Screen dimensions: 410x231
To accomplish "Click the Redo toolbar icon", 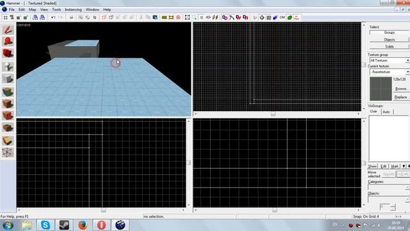I will [x=60, y=17].
